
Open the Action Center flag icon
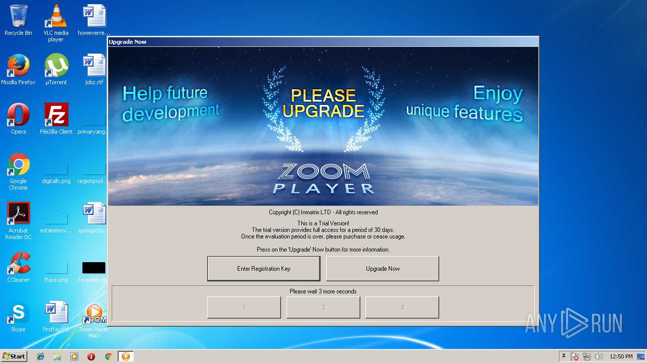click(x=575, y=356)
